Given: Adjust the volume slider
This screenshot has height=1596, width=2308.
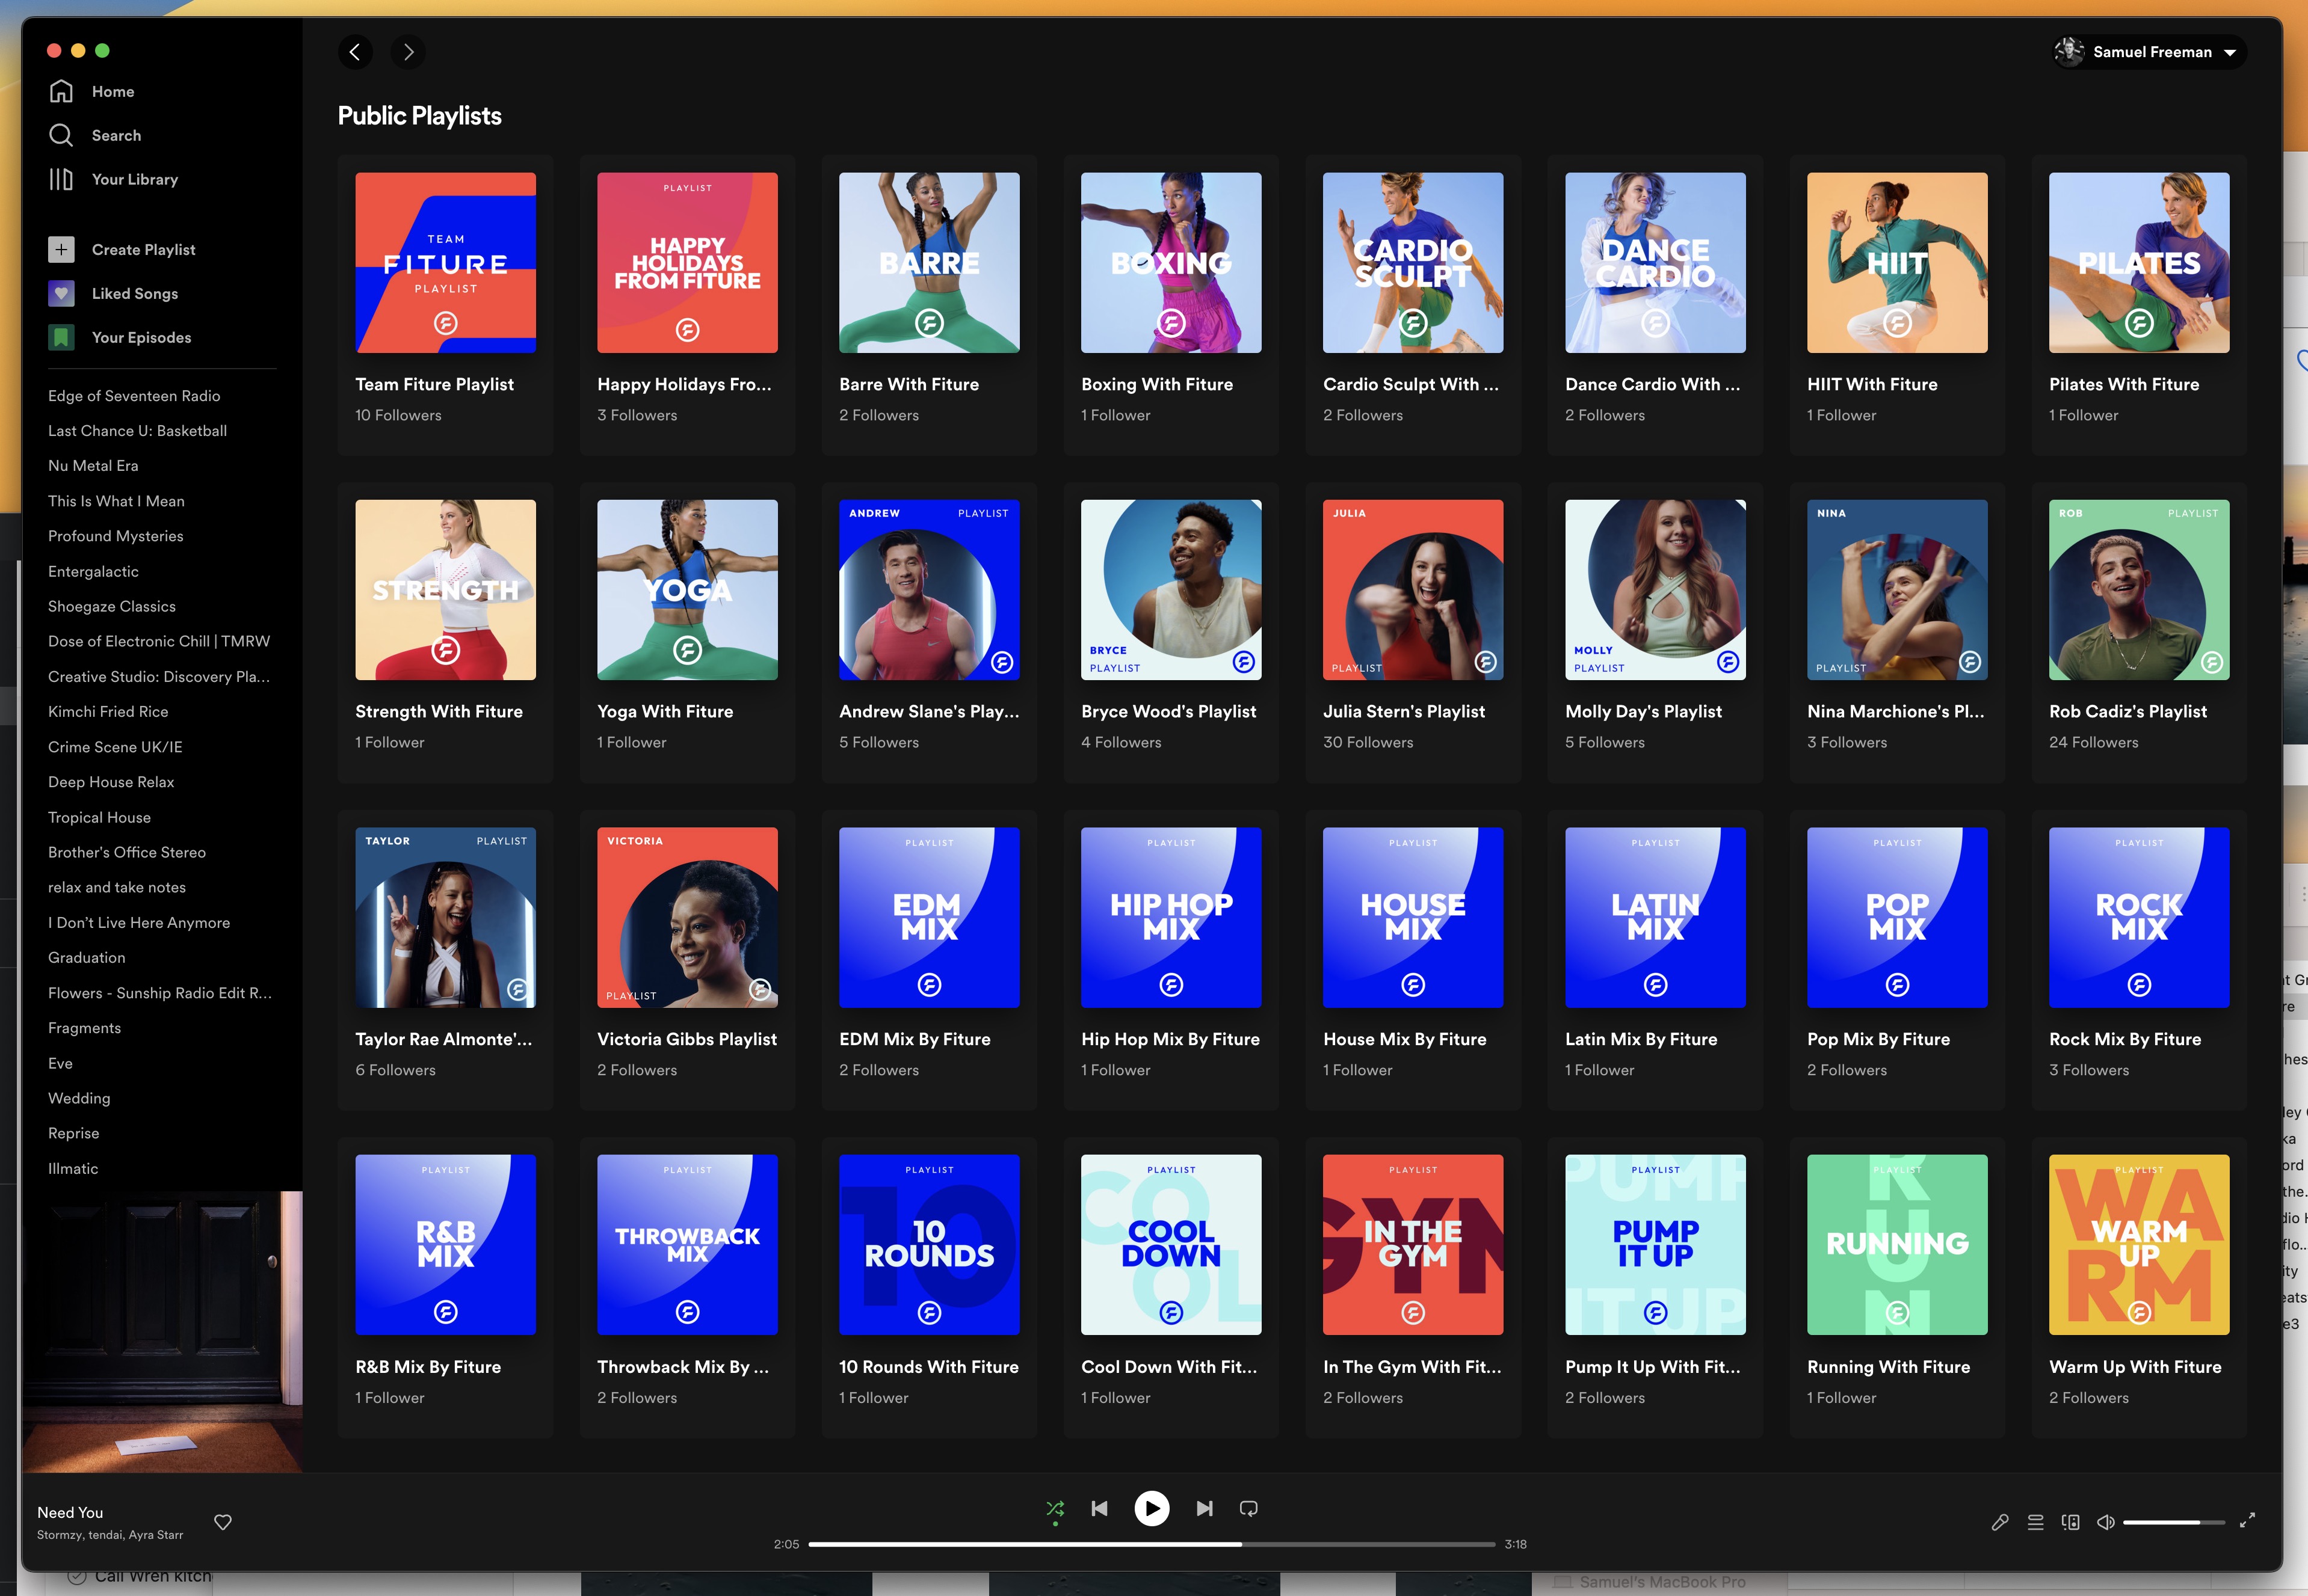Looking at the screenshot, I should point(2173,1522).
